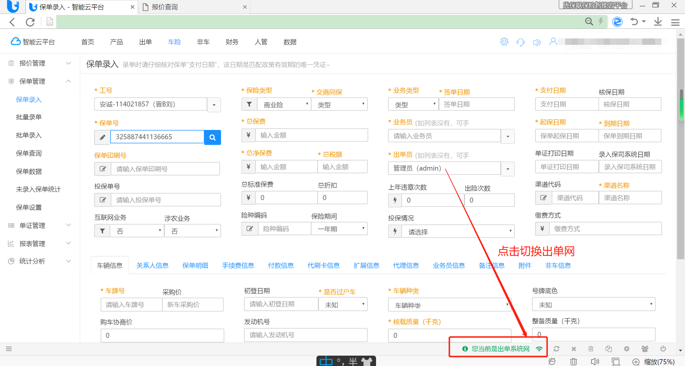Click the browser undo arrow icon

click(x=634, y=22)
